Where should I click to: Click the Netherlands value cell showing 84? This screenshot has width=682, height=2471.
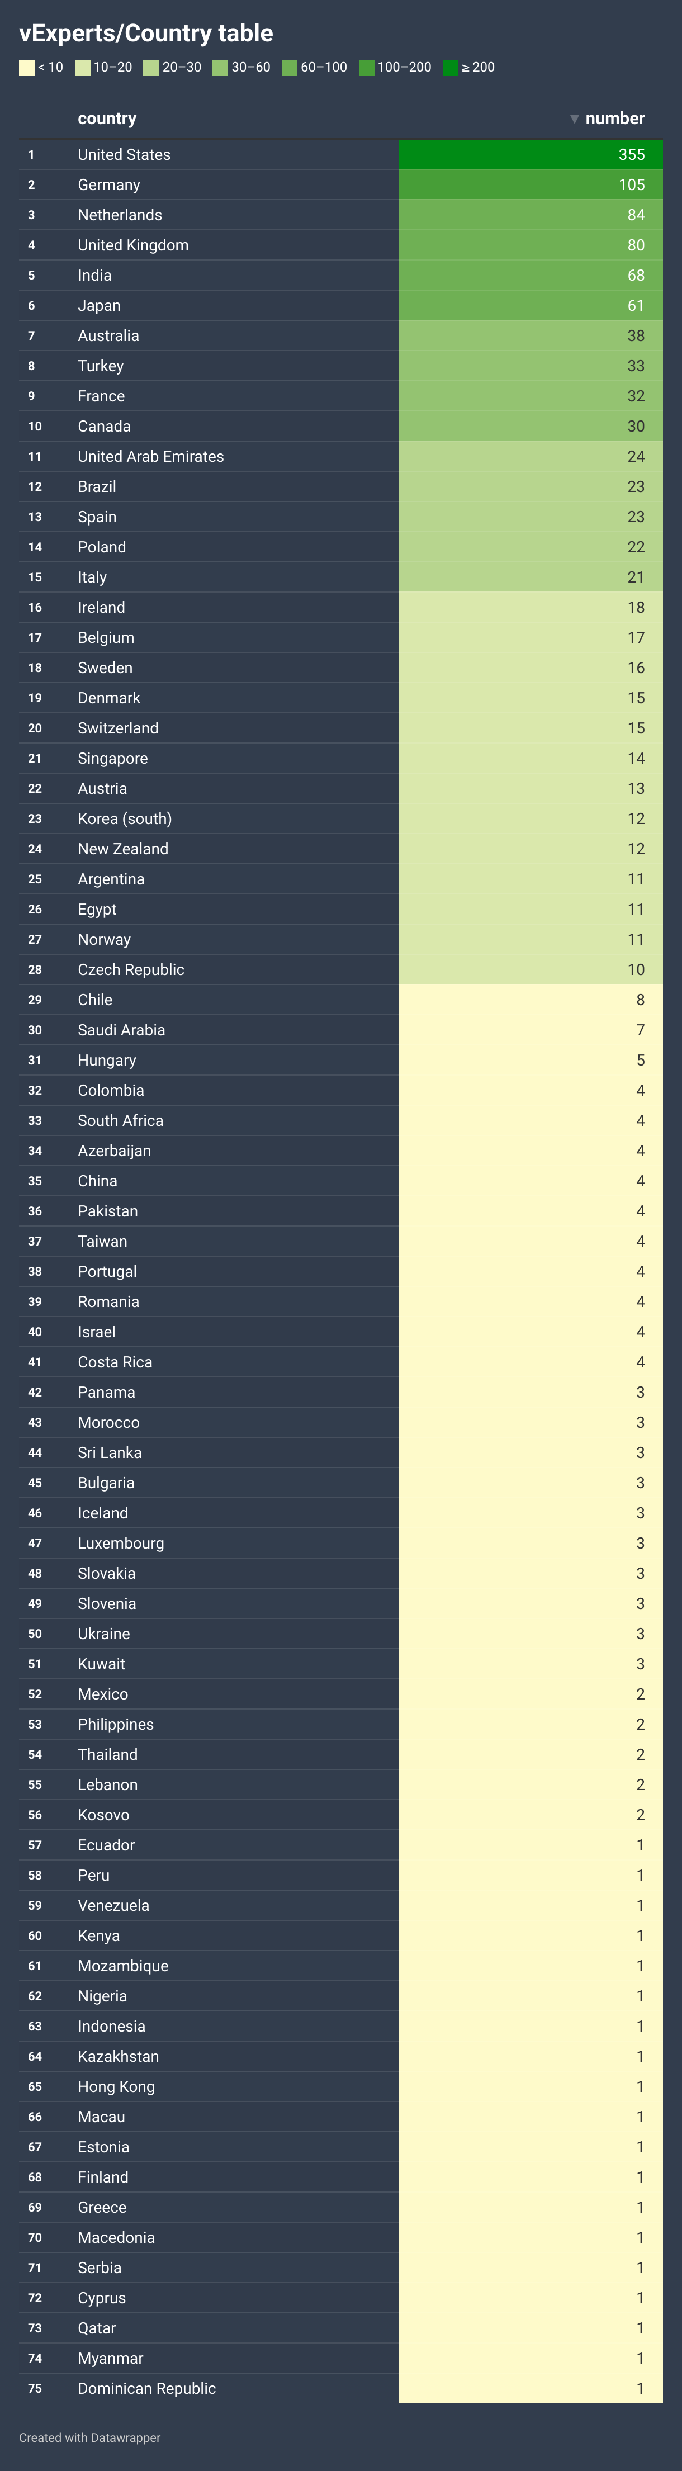[x=531, y=215]
